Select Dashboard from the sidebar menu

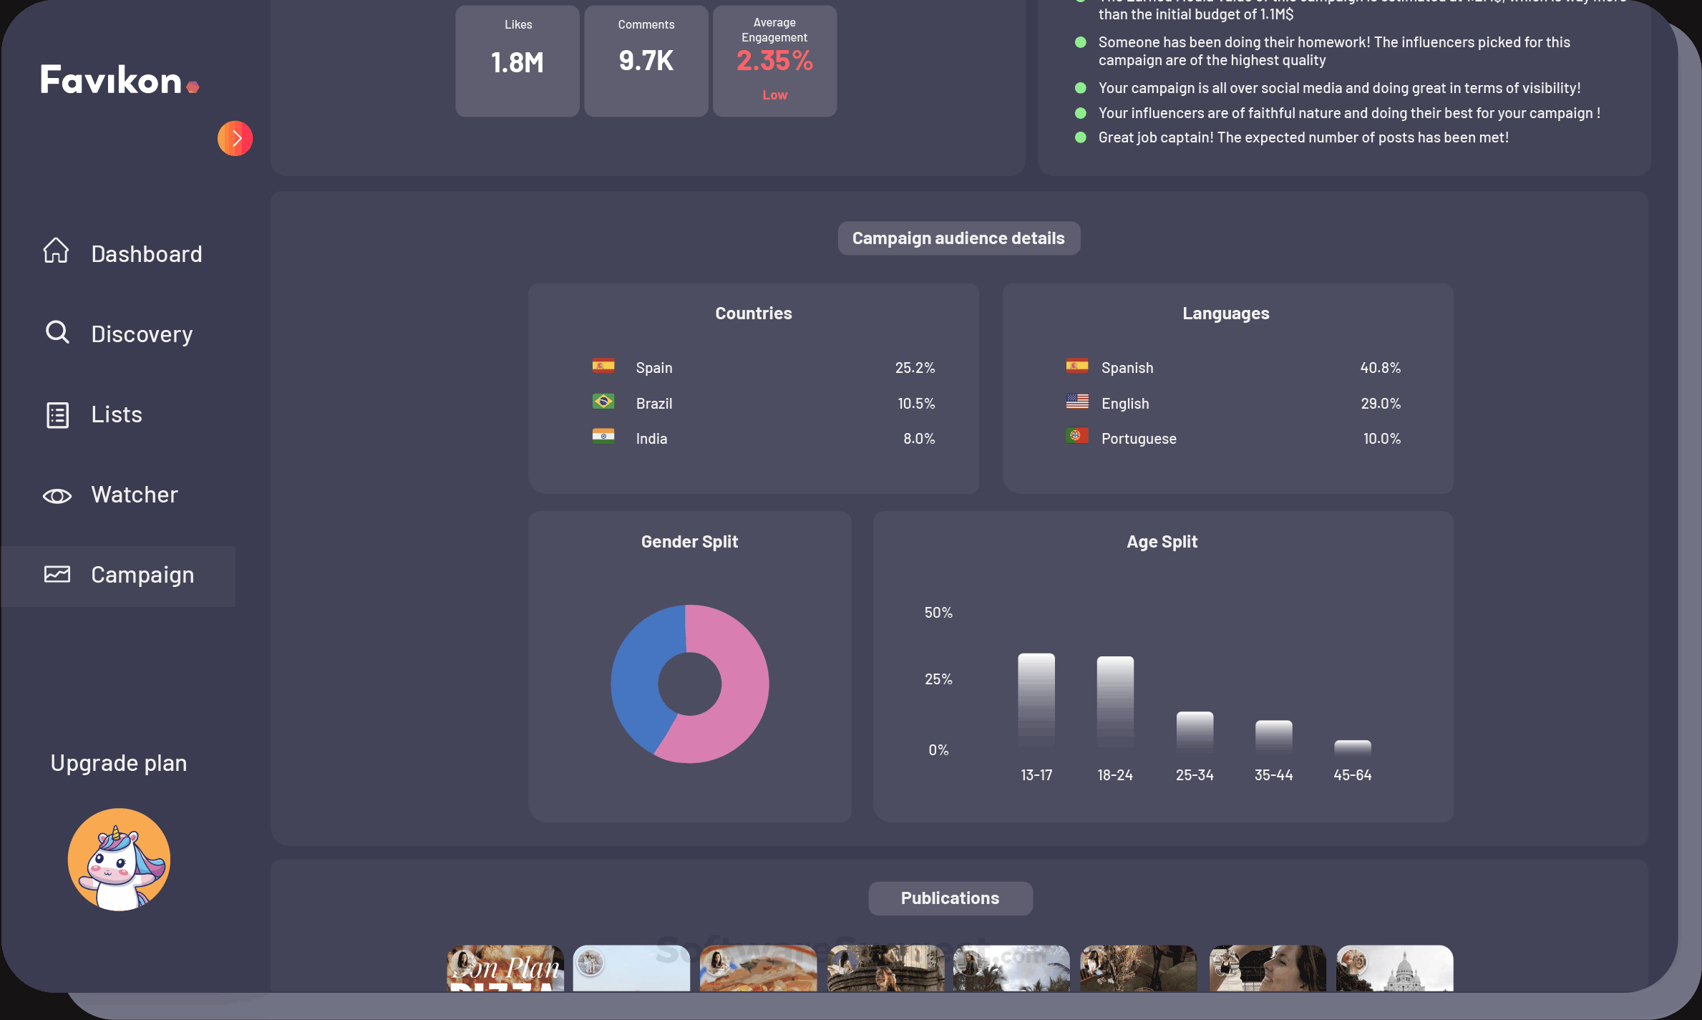point(146,253)
